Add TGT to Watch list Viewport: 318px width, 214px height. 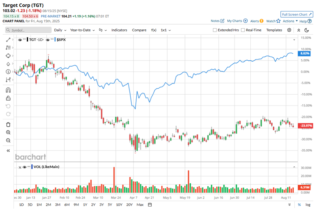coord(273,21)
